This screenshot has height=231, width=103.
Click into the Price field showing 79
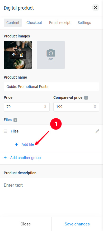pos(27,107)
